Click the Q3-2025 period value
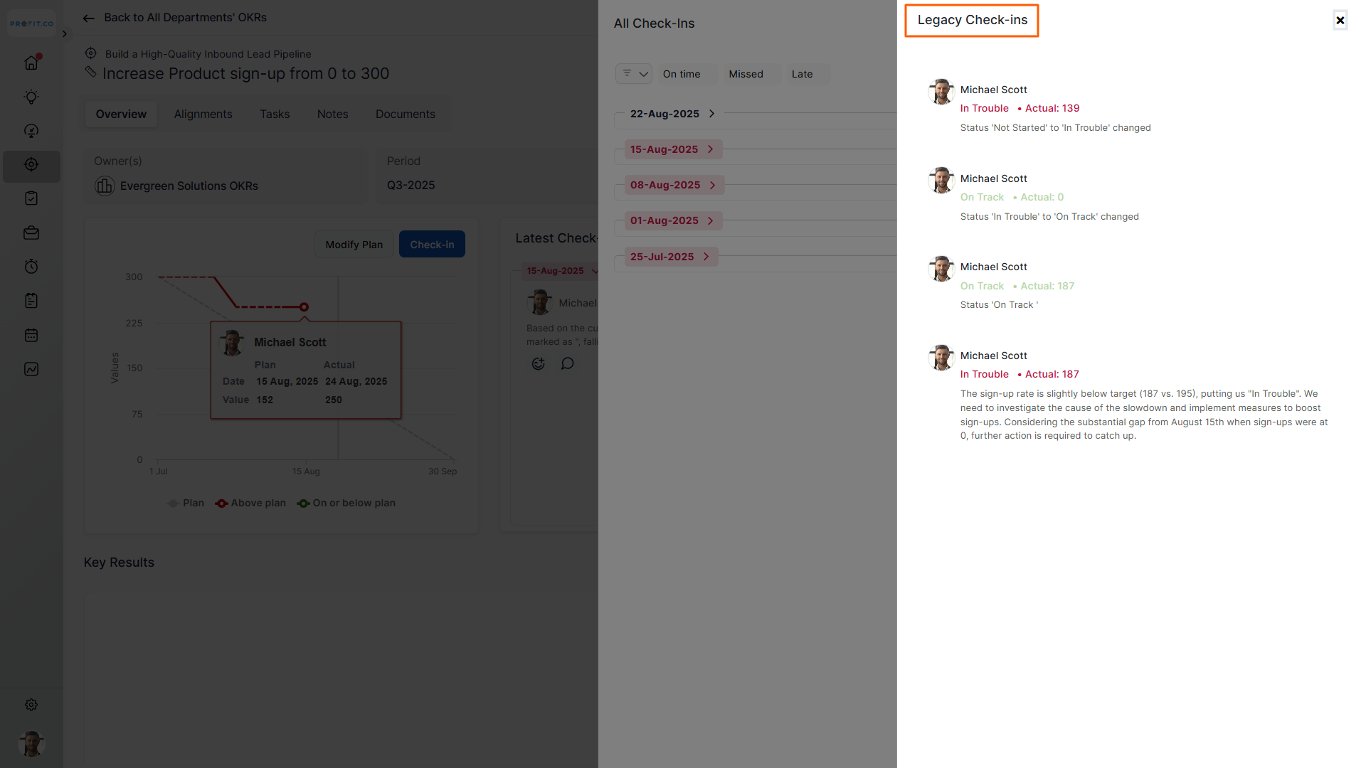Viewport: 1366px width, 768px height. pos(411,186)
